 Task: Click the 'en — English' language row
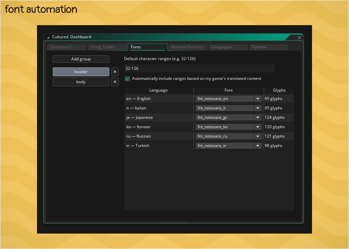click(159, 99)
